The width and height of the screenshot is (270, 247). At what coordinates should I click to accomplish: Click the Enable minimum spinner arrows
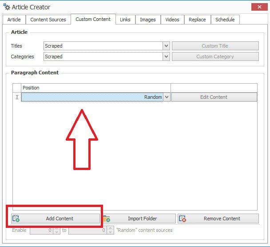[57, 230]
